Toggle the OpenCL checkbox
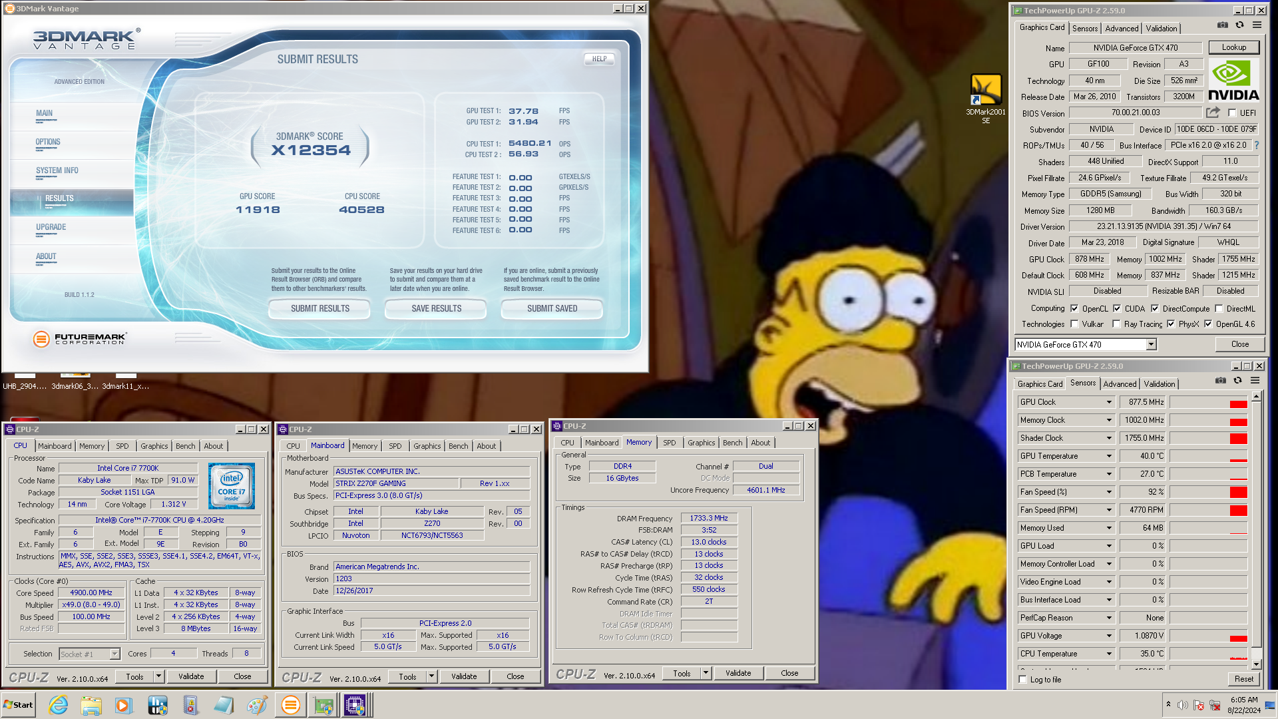 [x=1074, y=308]
